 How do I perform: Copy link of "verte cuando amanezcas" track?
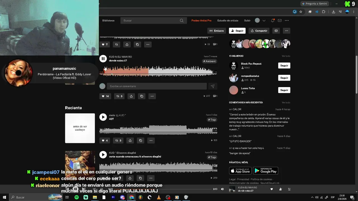click(140, 178)
